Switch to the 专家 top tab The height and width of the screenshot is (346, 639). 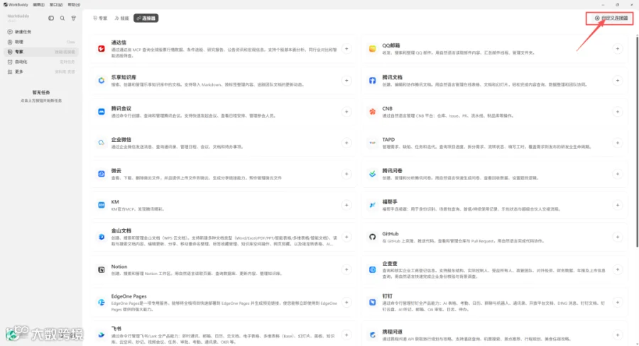tap(100, 18)
